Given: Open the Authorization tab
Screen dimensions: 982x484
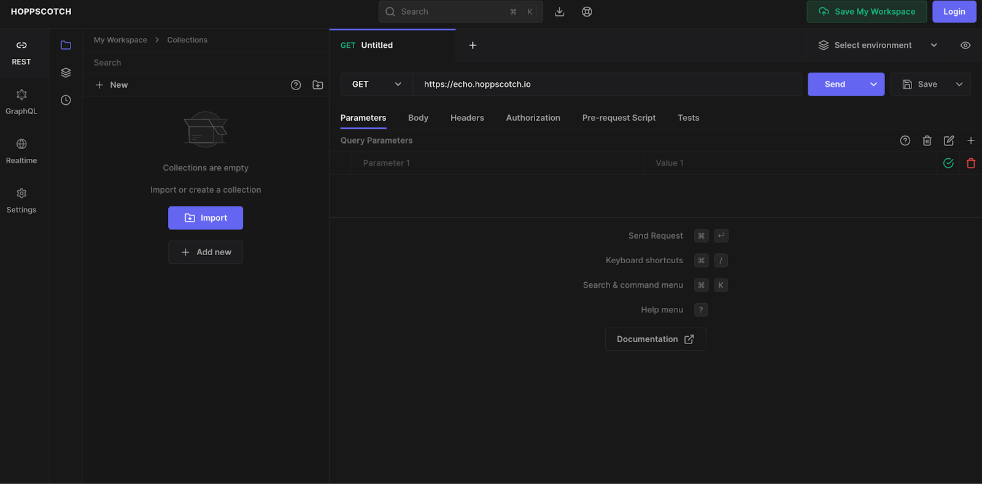Looking at the screenshot, I should (533, 118).
